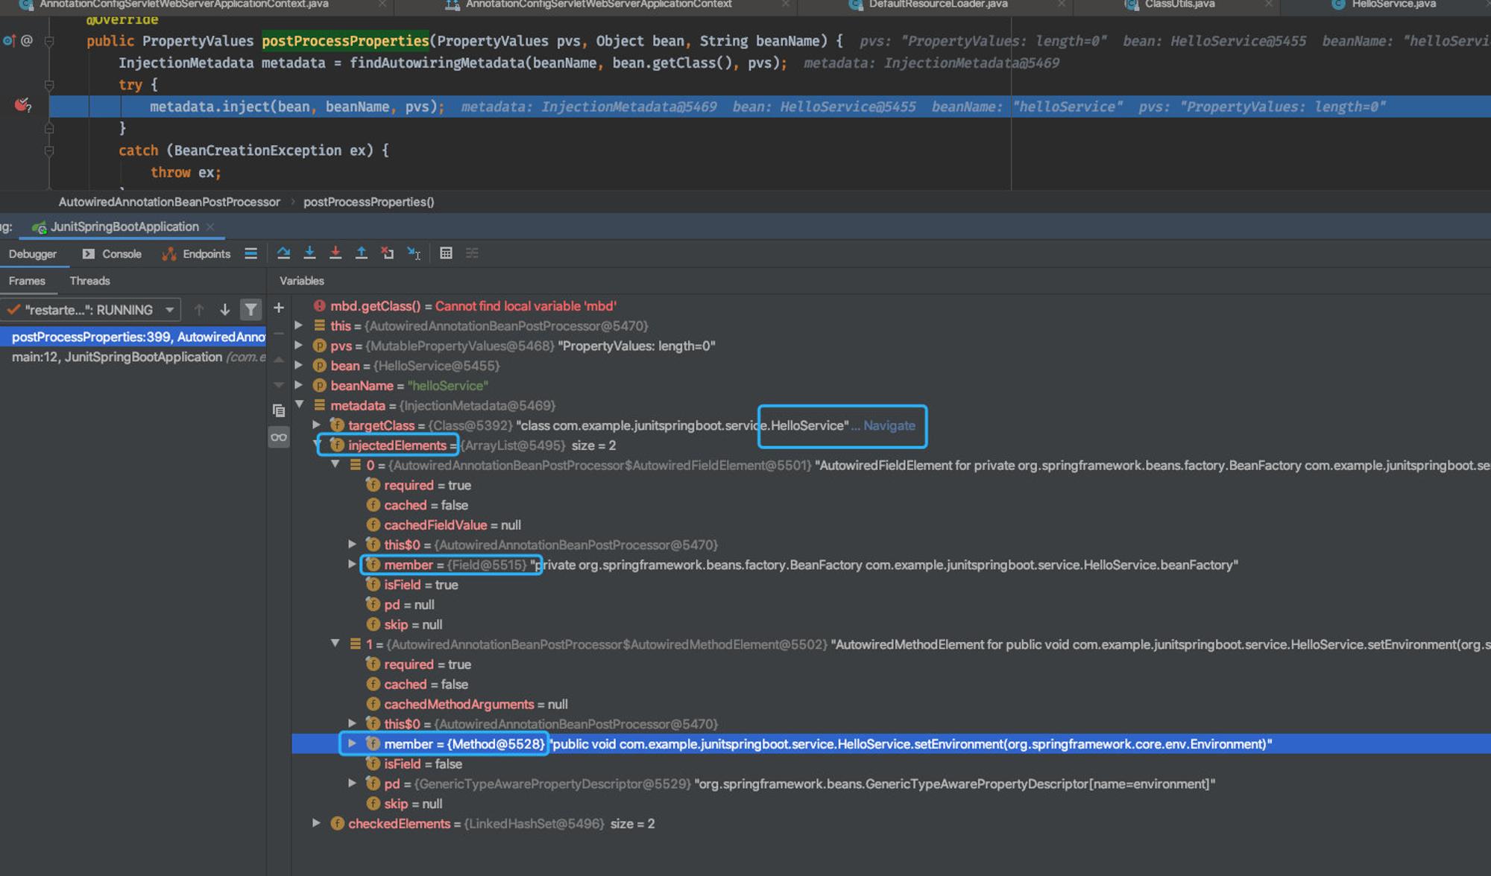Click the red Force Step Into icon
The width and height of the screenshot is (1491, 876).
[335, 253]
